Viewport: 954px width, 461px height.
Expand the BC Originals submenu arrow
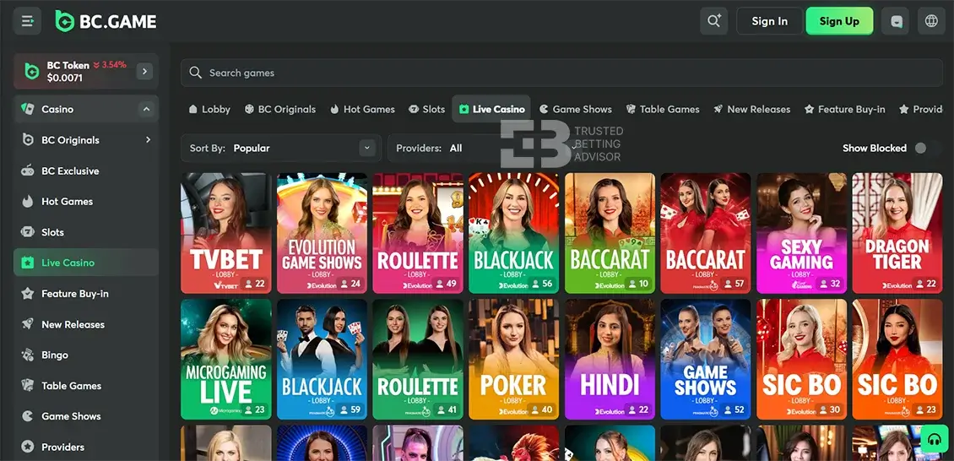coord(148,140)
